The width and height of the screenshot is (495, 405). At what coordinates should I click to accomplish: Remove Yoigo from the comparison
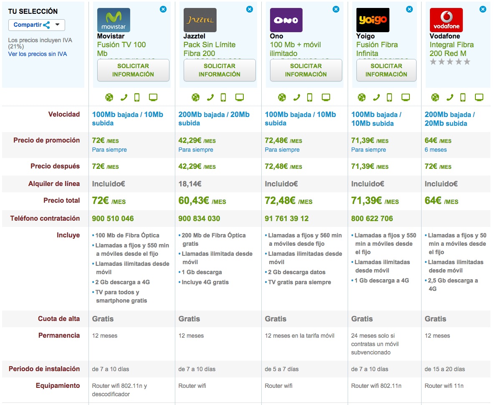[x=409, y=9]
